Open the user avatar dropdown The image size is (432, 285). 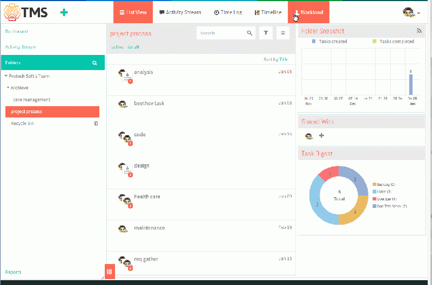point(411,12)
